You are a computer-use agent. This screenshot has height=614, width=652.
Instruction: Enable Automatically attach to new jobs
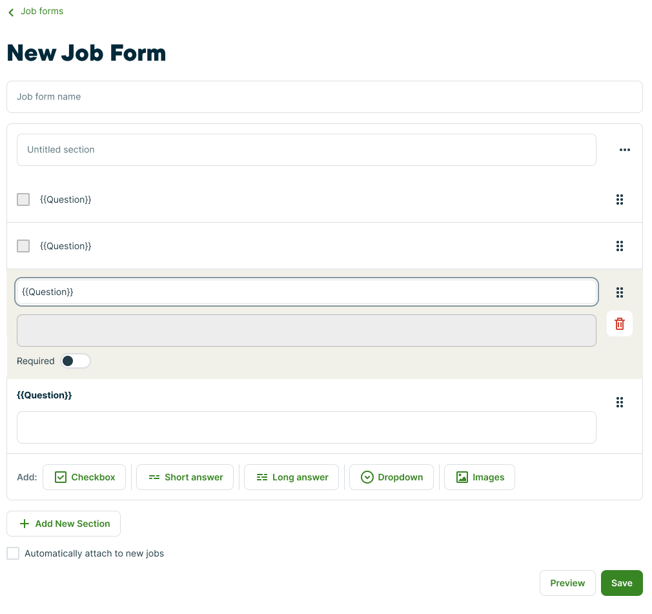pyautogui.click(x=13, y=554)
